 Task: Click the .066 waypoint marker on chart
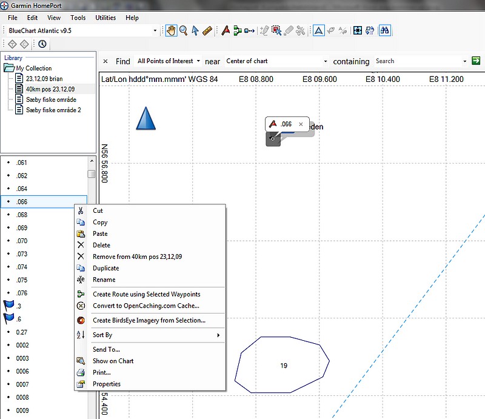[x=272, y=139]
